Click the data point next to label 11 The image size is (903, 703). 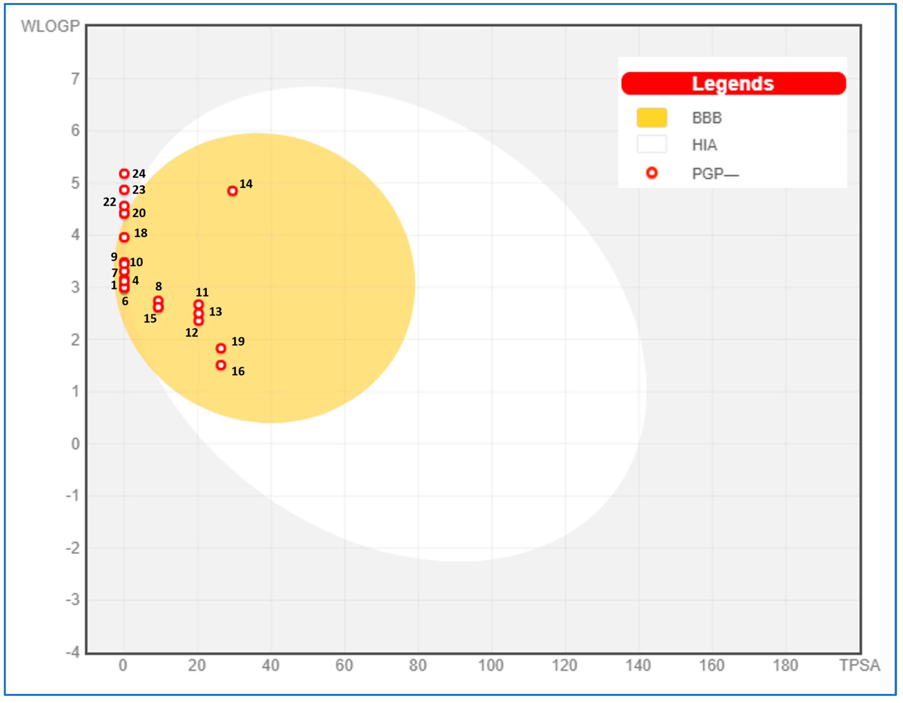coord(199,305)
